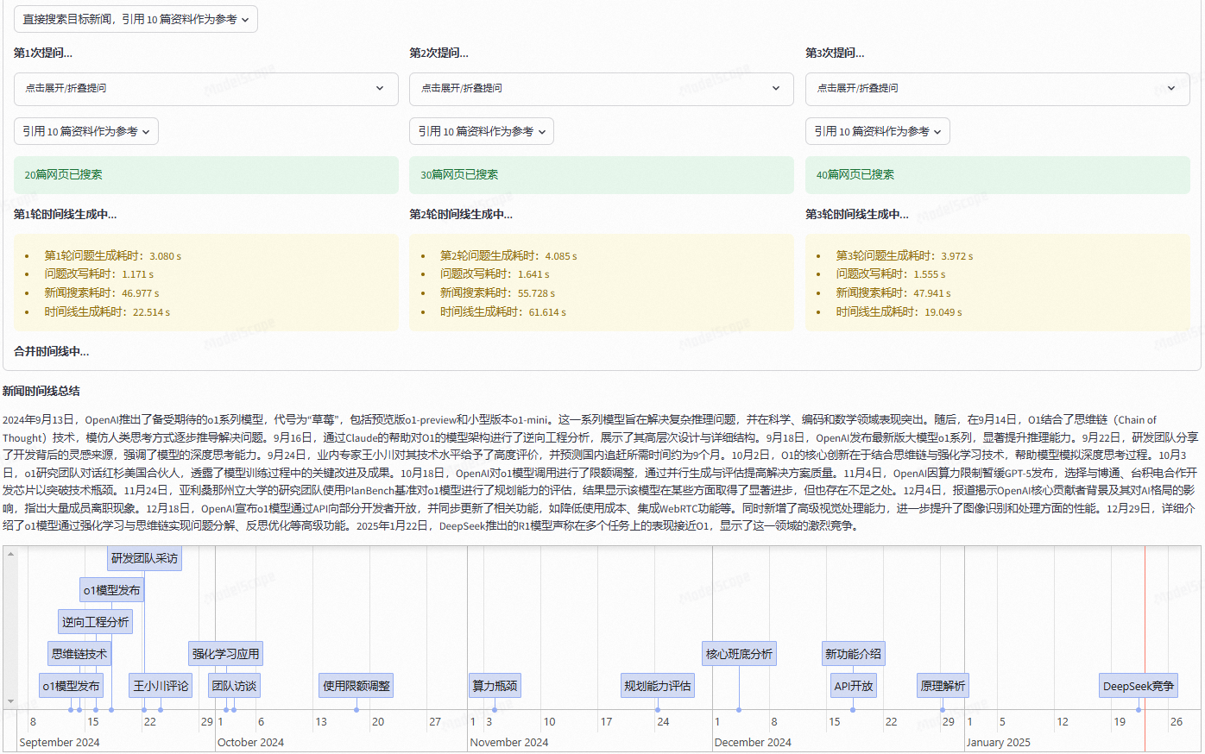Click the 问题改写耗时 1.641 s entry
The image size is (1205, 754).
point(495,274)
